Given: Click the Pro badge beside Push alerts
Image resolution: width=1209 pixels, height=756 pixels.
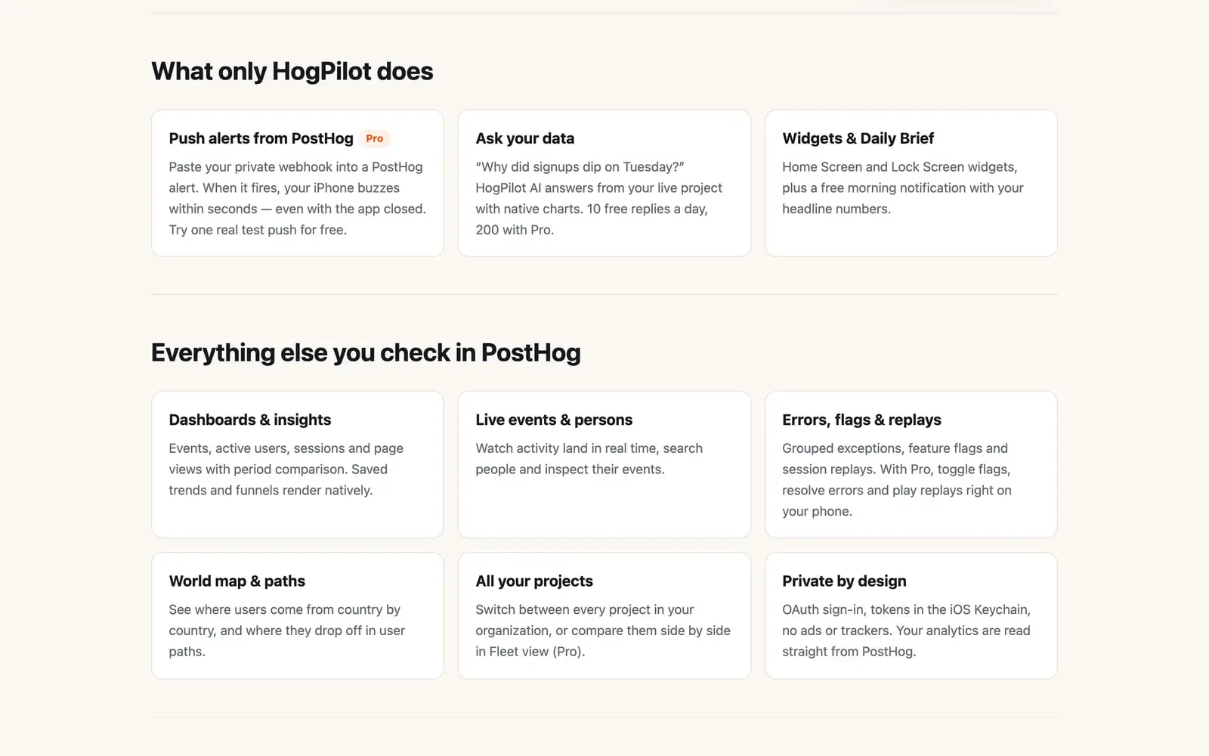Looking at the screenshot, I should (374, 138).
